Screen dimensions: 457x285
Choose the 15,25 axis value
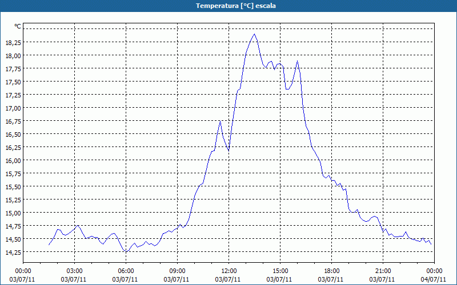click(13, 199)
